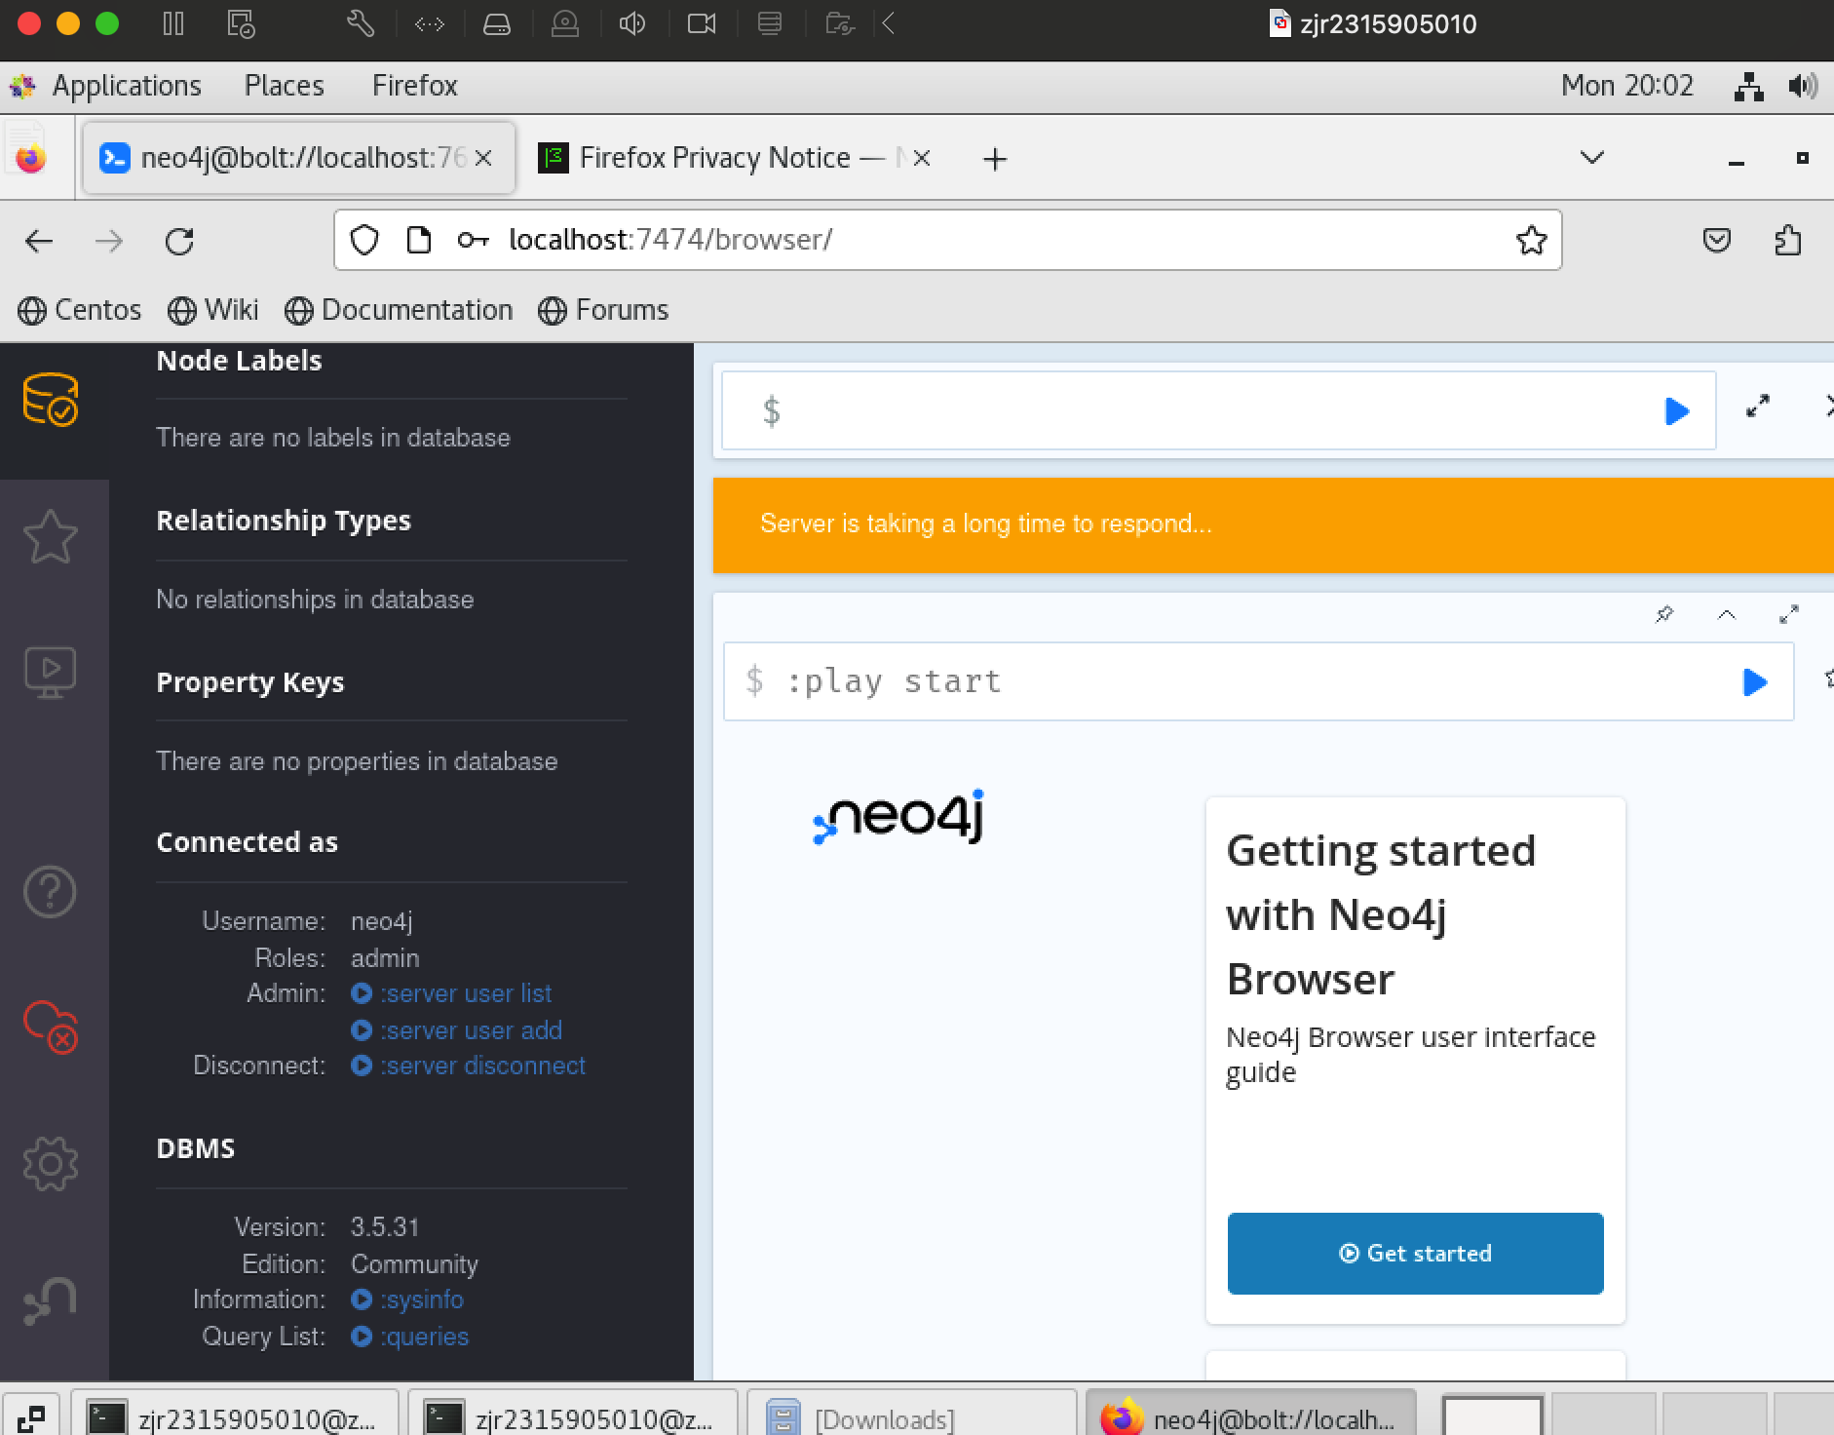Open the Firefox menu in top panel
This screenshot has width=1834, height=1435.
(415, 86)
